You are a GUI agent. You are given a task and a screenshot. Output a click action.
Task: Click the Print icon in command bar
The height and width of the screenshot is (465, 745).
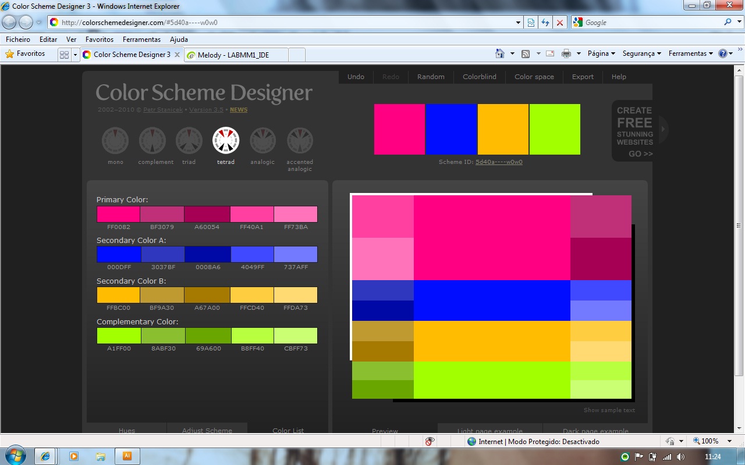click(566, 53)
